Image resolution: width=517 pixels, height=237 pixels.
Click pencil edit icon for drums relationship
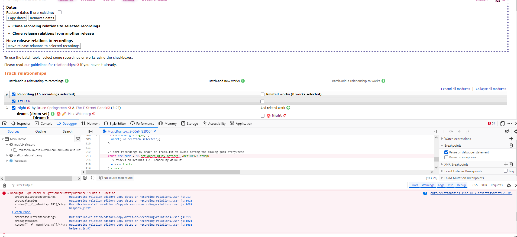pyautogui.click(x=64, y=114)
